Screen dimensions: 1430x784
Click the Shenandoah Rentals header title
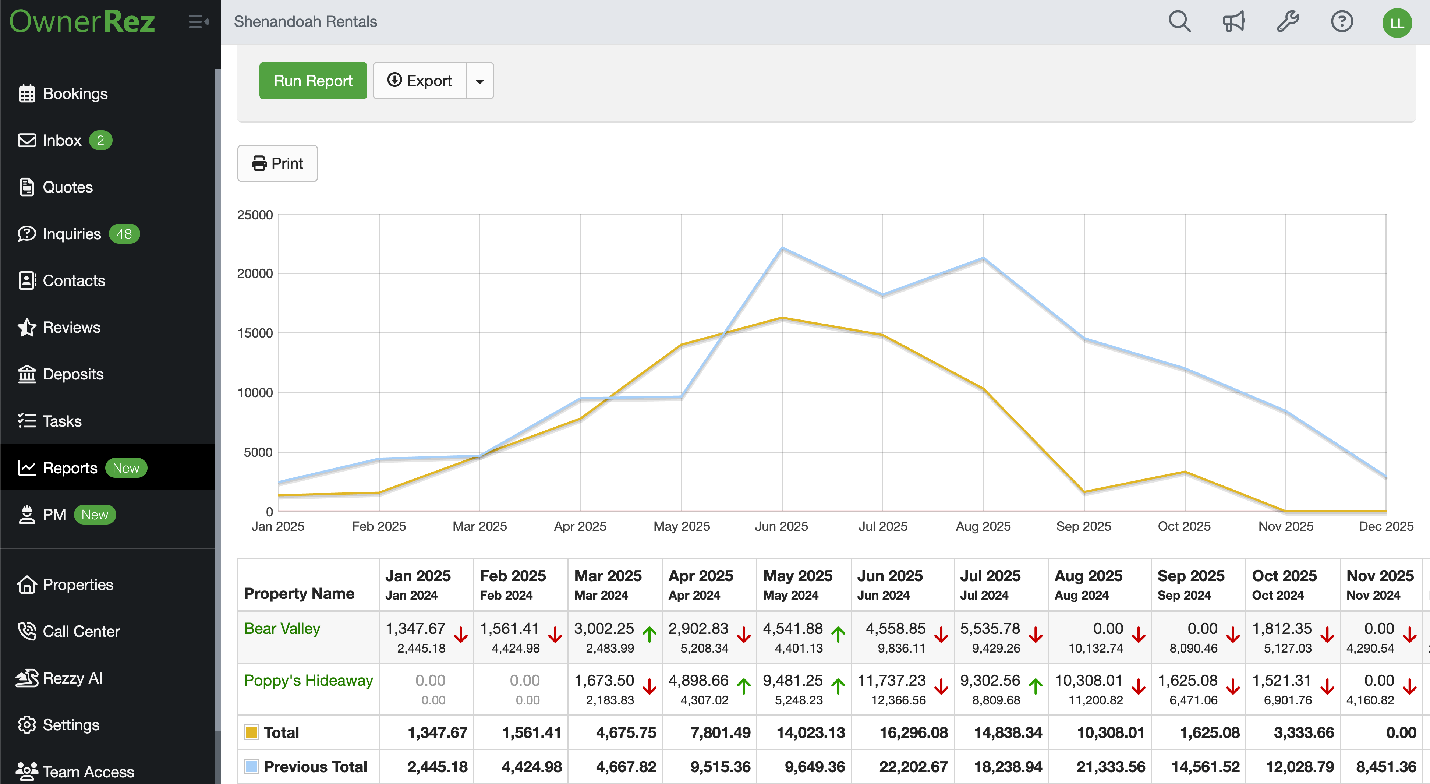coord(305,22)
